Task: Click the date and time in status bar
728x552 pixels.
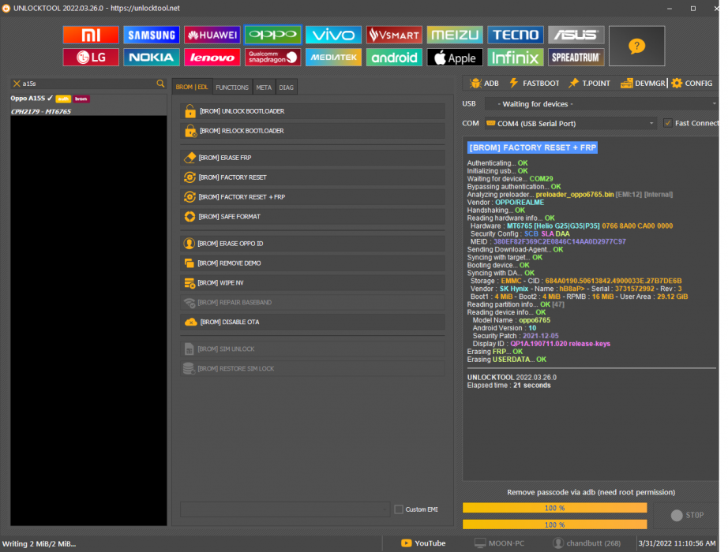Action: [677, 543]
